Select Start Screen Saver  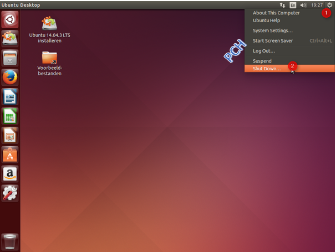pyautogui.click(x=289, y=40)
